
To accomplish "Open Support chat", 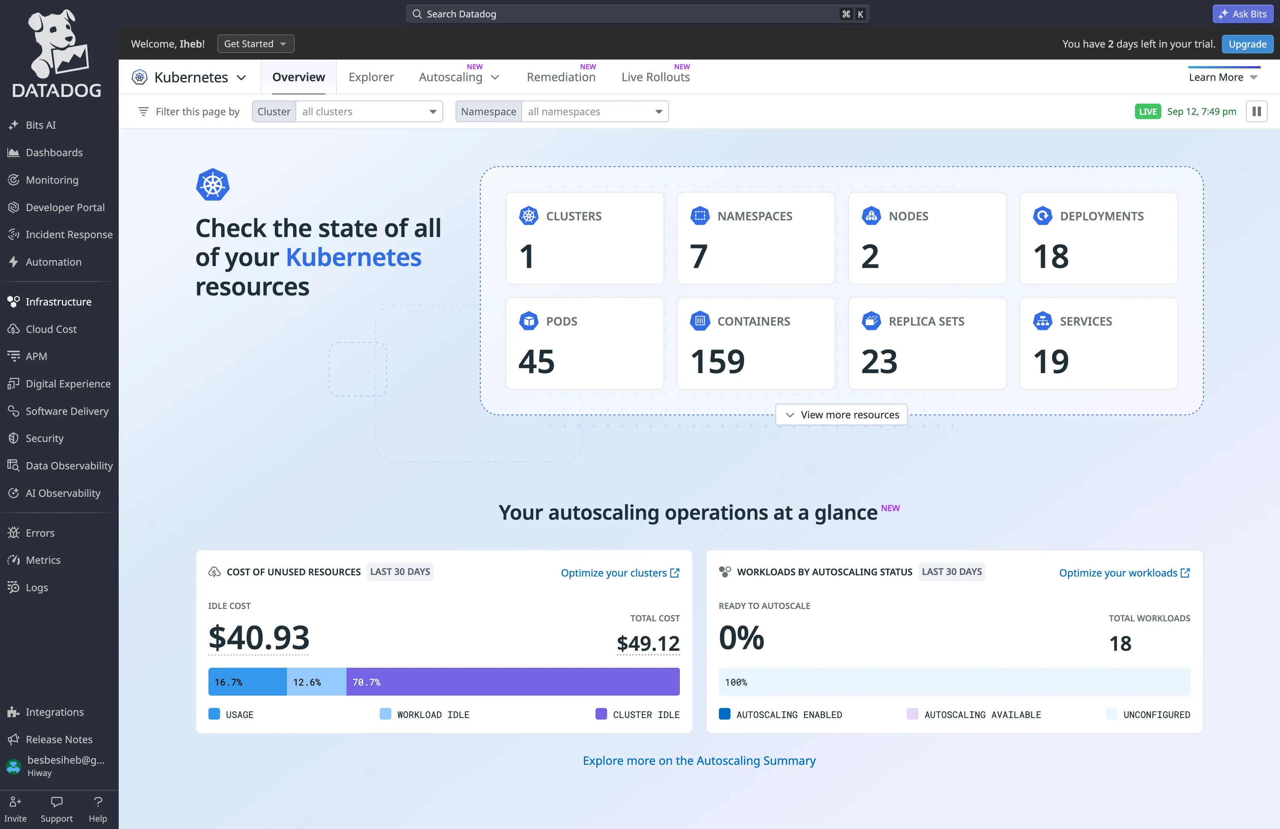I will tap(56, 809).
